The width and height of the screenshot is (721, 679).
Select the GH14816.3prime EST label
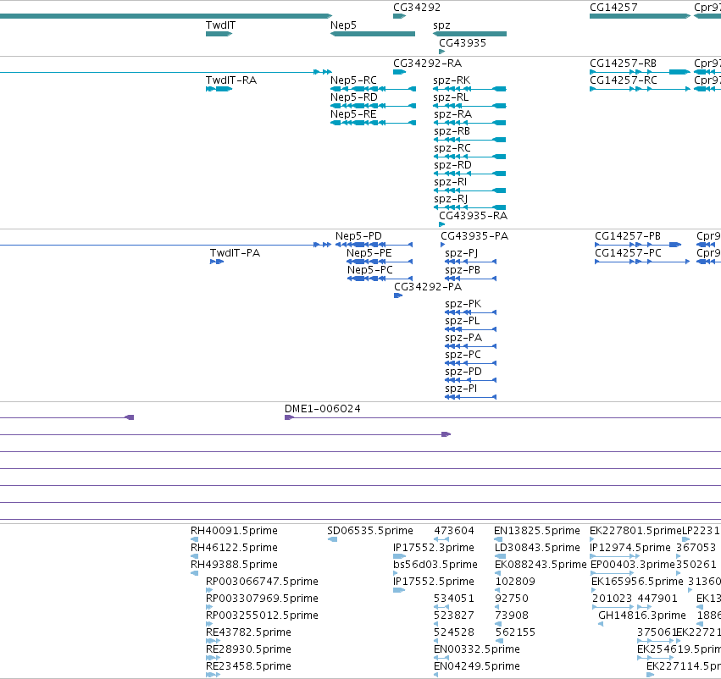pos(642,616)
